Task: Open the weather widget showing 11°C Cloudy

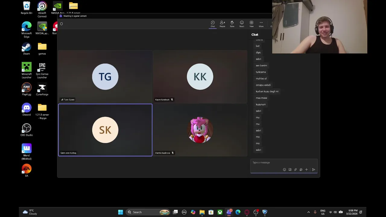Action: click(x=30, y=212)
